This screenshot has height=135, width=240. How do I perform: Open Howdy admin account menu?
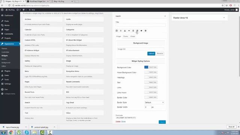point(231,10)
